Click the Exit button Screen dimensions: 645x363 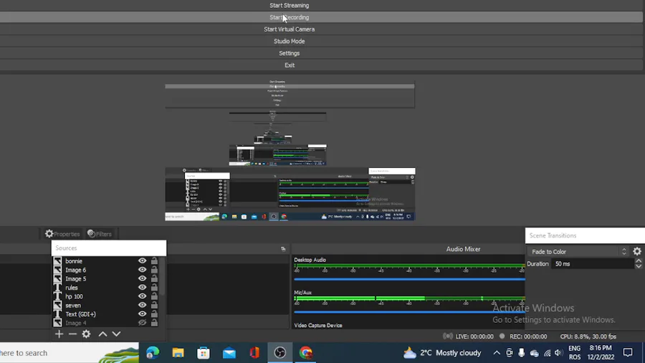coord(290,65)
